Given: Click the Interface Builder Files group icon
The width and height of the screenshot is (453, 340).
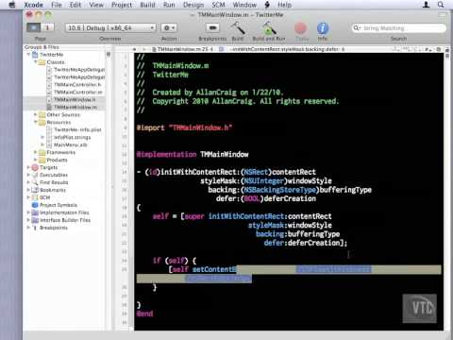Looking at the screenshot, I should point(35,220).
